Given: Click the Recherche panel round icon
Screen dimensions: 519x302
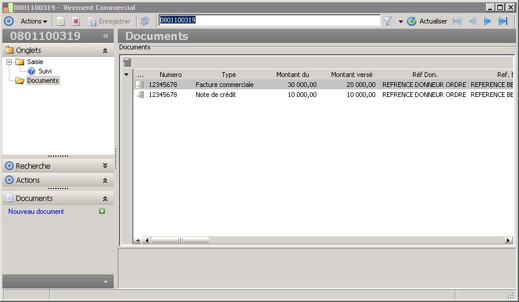Looking at the screenshot, I should click(x=9, y=166).
